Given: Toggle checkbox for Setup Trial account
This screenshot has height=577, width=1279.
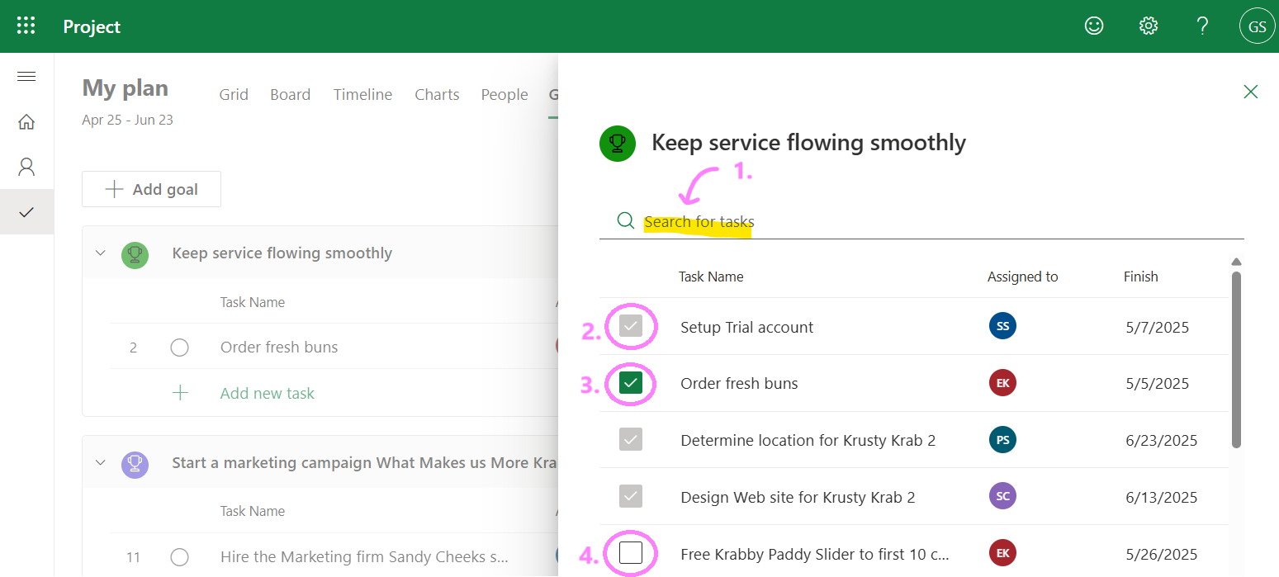Looking at the screenshot, I should [x=631, y=326].
